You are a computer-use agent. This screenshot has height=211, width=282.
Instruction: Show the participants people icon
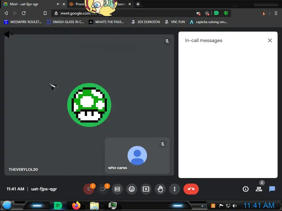(259, 189)
